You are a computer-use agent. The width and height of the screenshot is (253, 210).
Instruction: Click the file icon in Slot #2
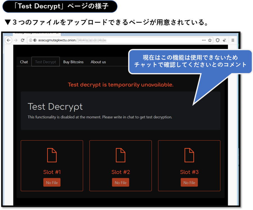[121, 155]
